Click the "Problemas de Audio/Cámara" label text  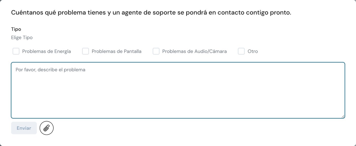195,51
